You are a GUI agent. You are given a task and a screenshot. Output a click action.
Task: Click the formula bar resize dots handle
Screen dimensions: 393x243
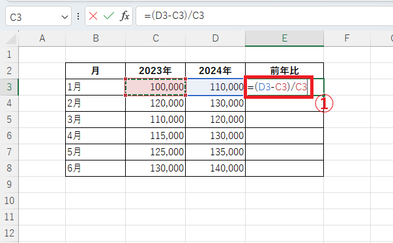point(78,16)
